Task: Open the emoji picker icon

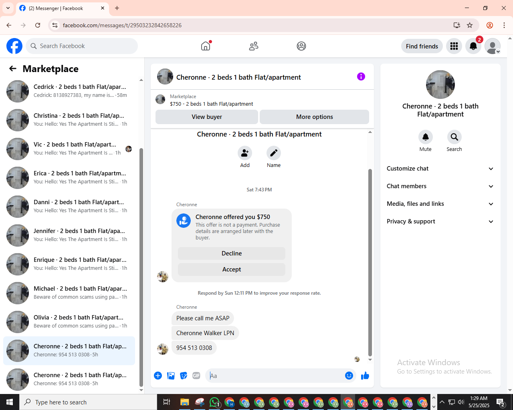Action: click(349, 376)
